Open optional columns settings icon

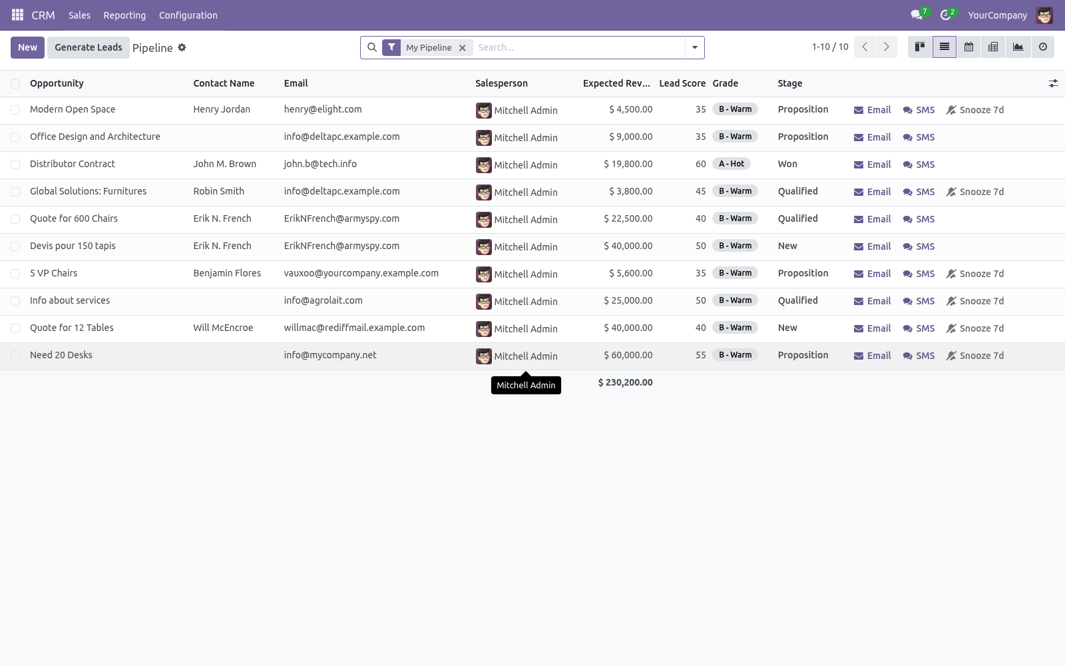click(1053, 83)
